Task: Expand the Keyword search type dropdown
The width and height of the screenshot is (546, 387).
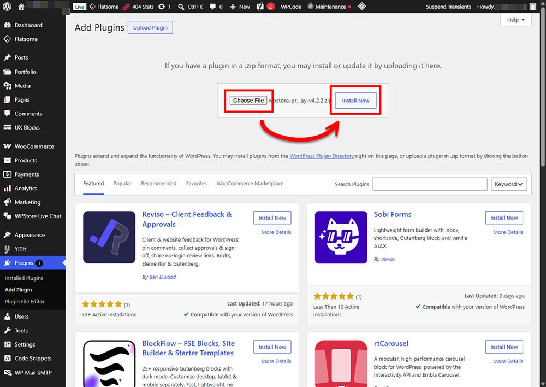Action: click(x=509, y=184)
